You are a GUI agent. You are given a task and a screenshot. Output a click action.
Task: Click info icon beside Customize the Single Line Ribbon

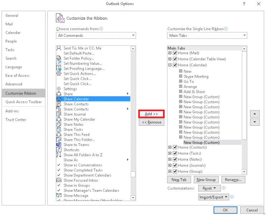click(226, 29)
